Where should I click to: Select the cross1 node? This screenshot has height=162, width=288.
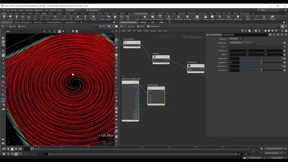click(x=161, y=59)
